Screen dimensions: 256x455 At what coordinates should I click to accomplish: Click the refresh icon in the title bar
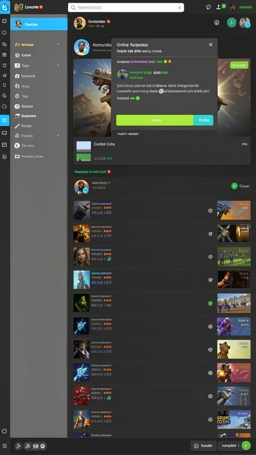208,7
